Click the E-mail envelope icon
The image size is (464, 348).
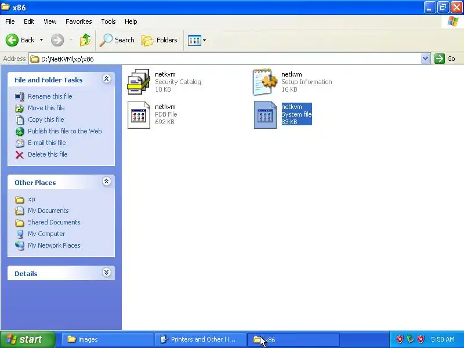click(x=20, y=143)
